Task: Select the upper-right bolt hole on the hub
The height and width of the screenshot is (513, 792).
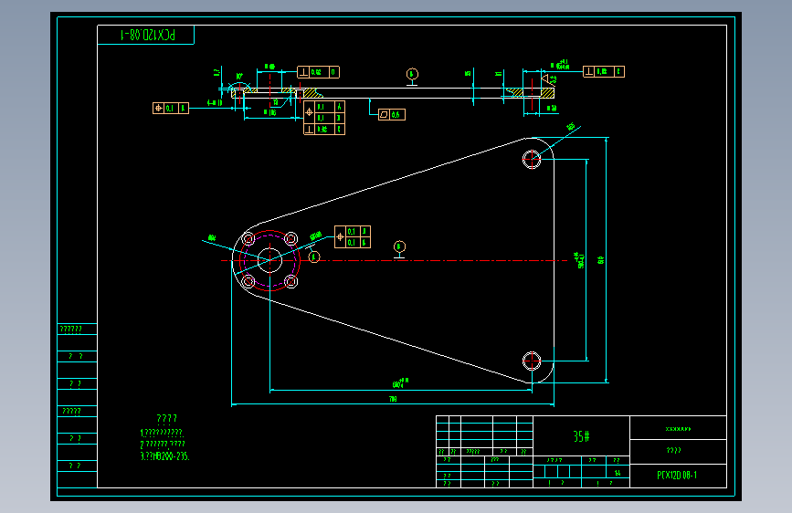Action: (x=290, y=238)
